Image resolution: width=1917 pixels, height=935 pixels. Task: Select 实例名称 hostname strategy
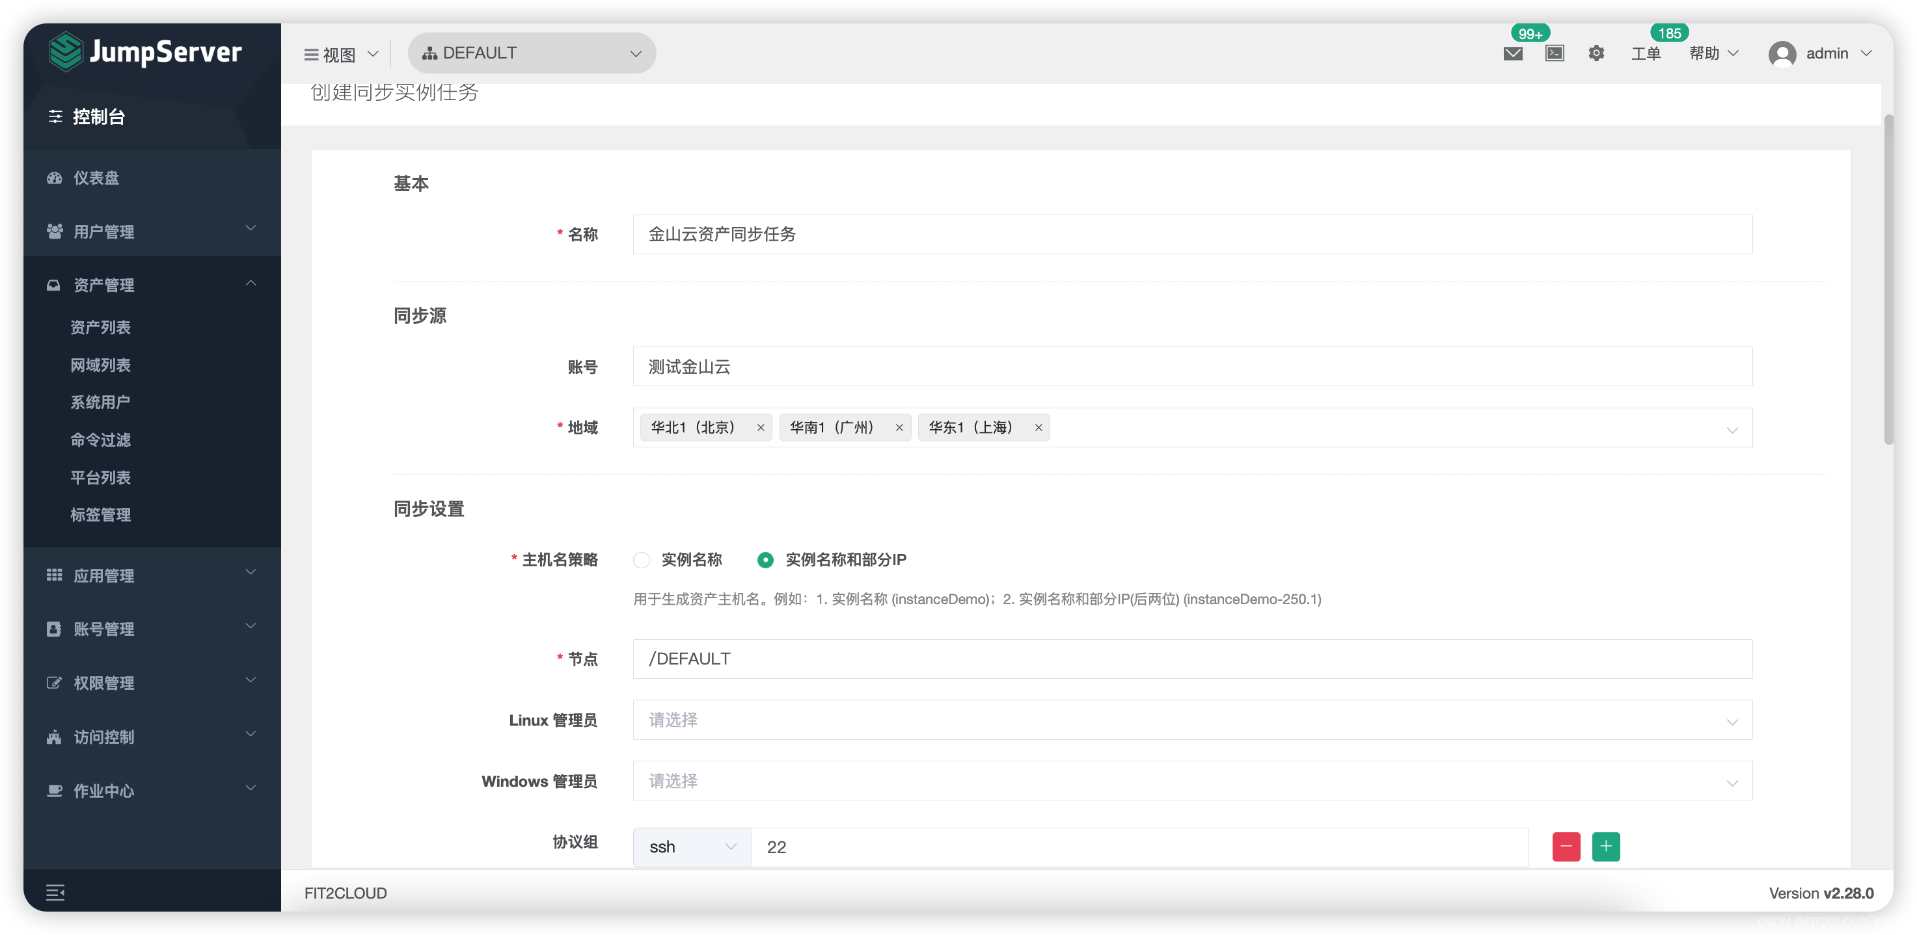click(642, 559)
